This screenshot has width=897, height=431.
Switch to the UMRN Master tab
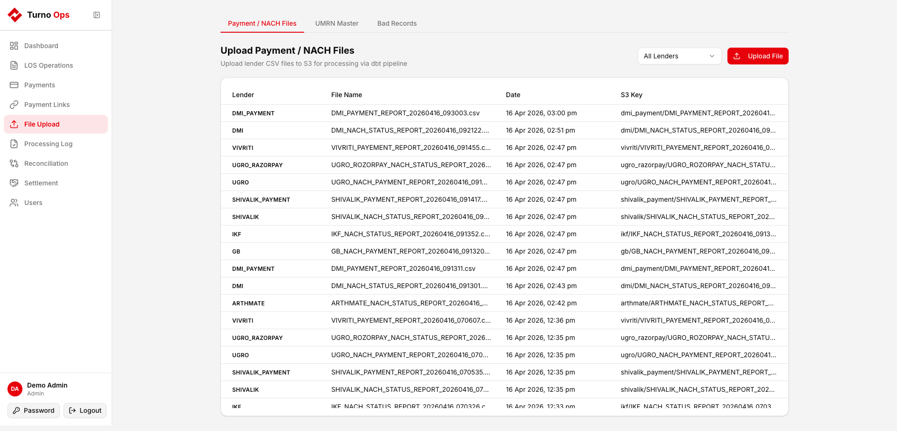[336, 23]
